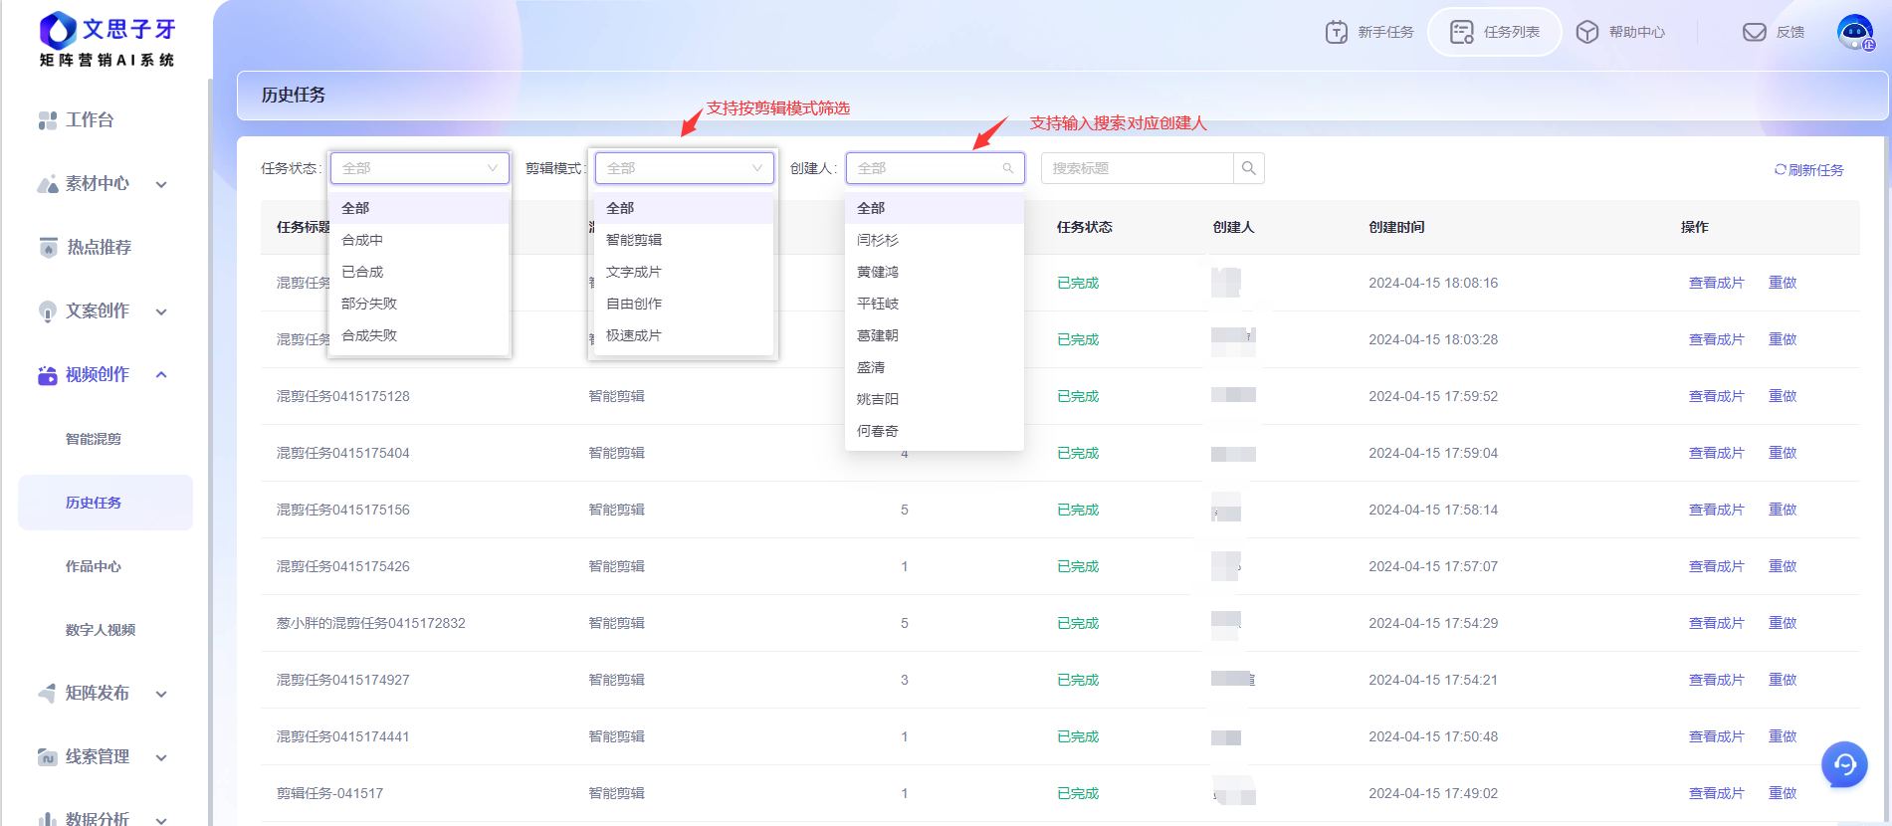Viewport: 1892px width, 826px height.
Task: Select 合成中 in the task status list
Action: [420, 240]
